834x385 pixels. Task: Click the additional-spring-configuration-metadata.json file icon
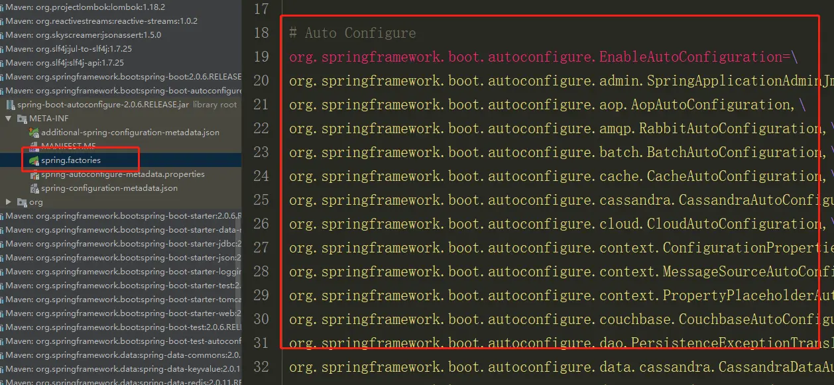click(34, 133)
